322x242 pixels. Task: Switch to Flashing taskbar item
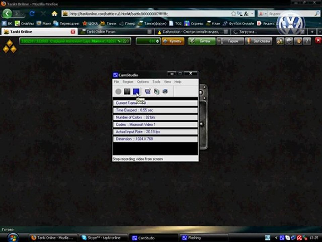coord(204,238)
